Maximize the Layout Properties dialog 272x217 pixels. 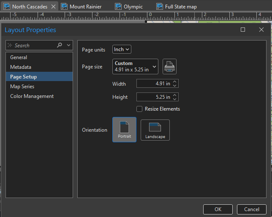coord(243,30)
